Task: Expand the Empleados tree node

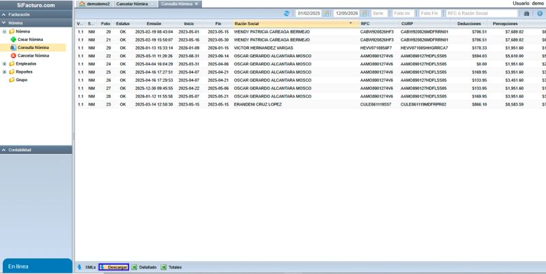Action: [x=5, y=63]
